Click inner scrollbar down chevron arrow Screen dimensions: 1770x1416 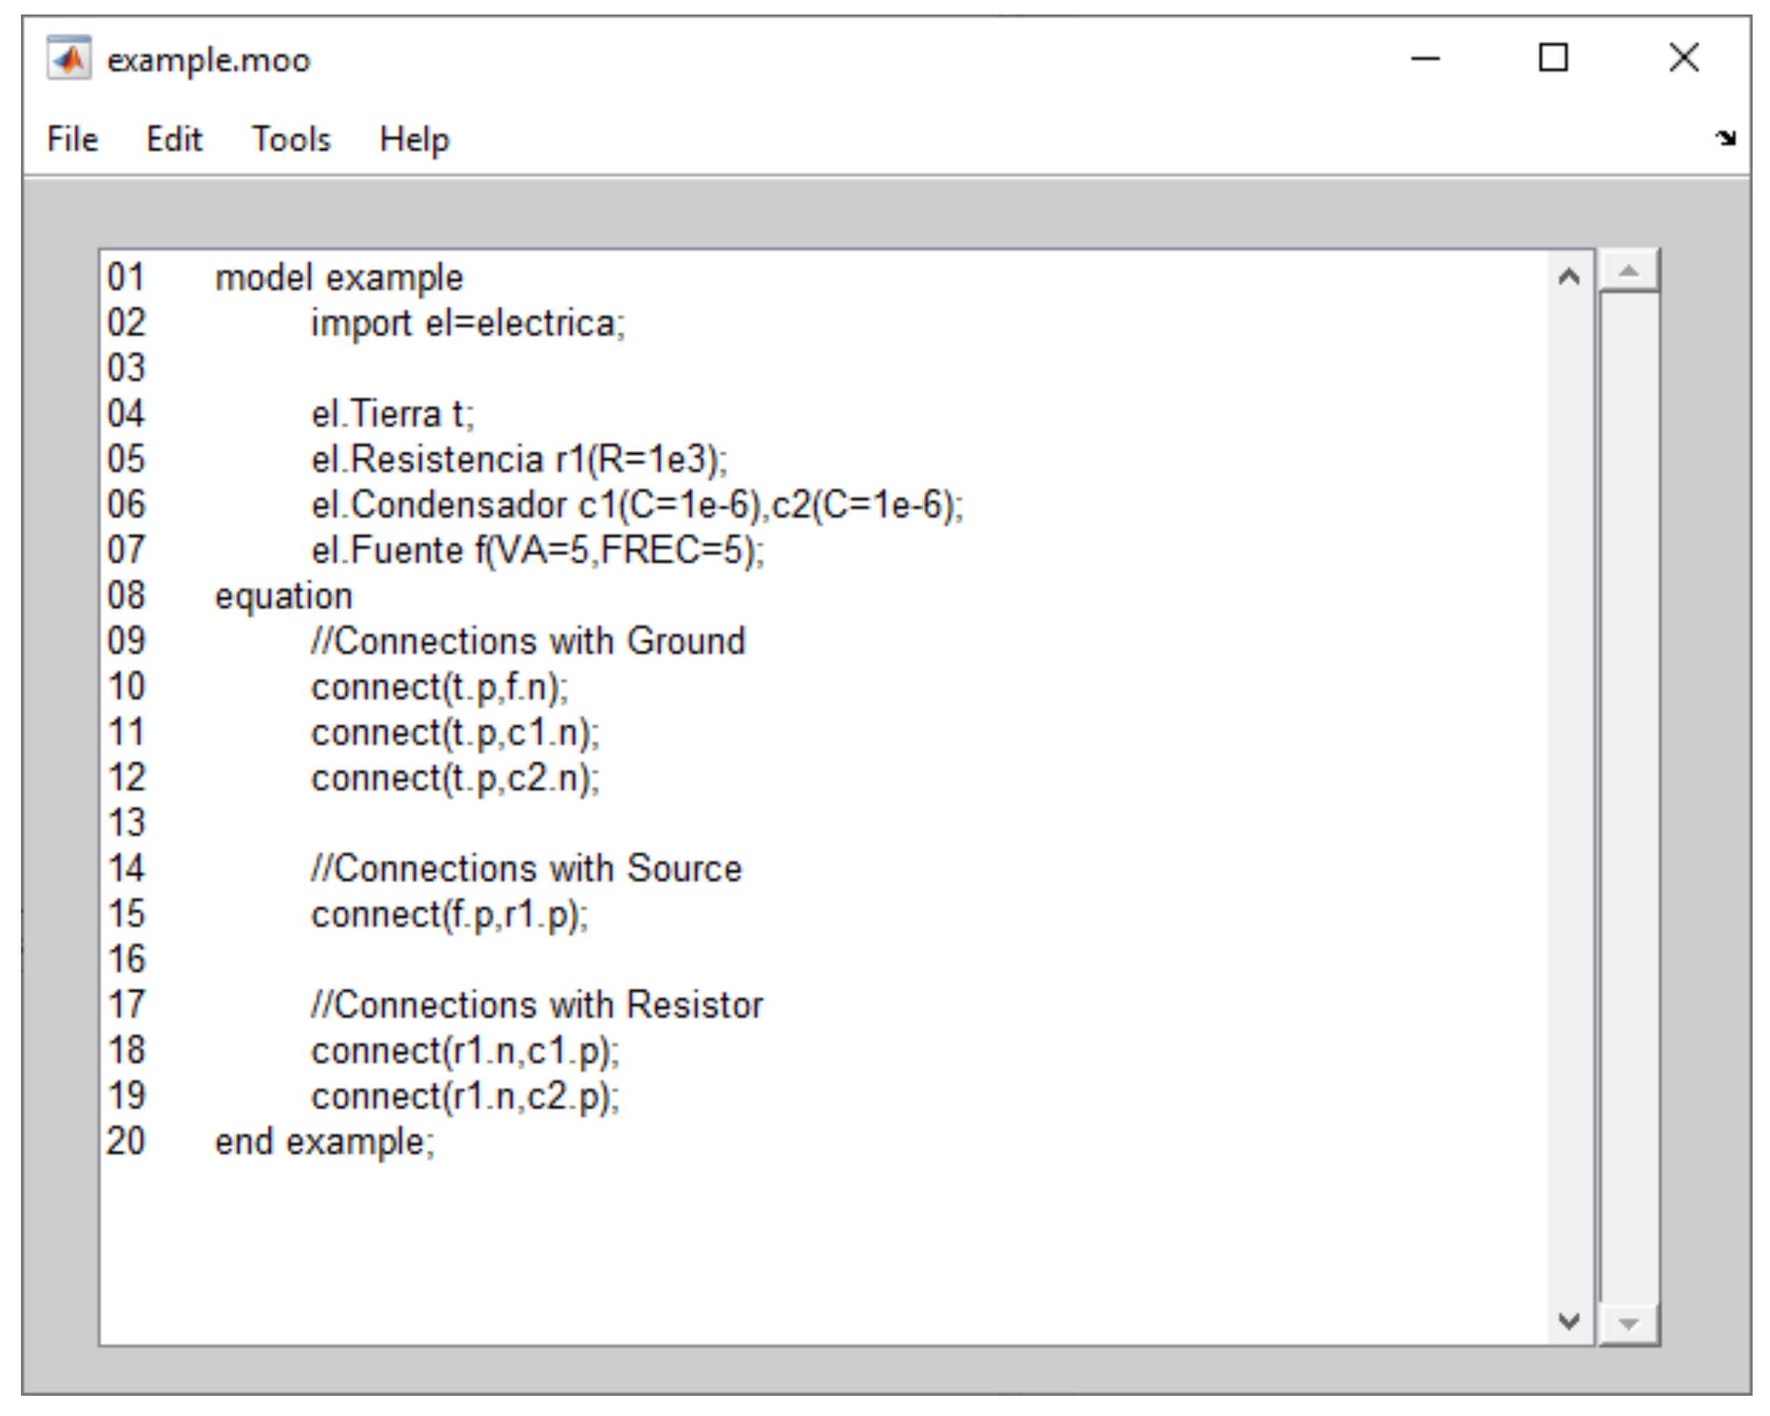click(x=1569, y=1321)
